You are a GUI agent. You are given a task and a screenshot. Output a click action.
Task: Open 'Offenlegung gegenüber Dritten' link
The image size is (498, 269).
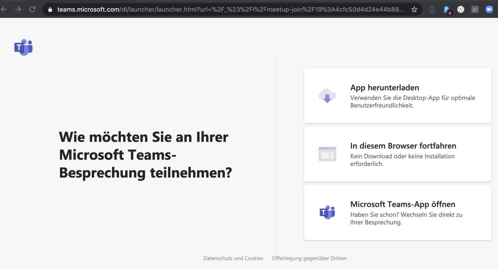point(309,258)
